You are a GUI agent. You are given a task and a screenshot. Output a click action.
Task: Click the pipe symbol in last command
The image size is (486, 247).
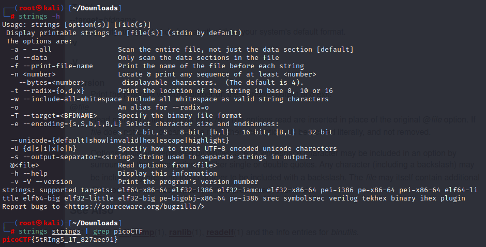click(x=87, y=231)
